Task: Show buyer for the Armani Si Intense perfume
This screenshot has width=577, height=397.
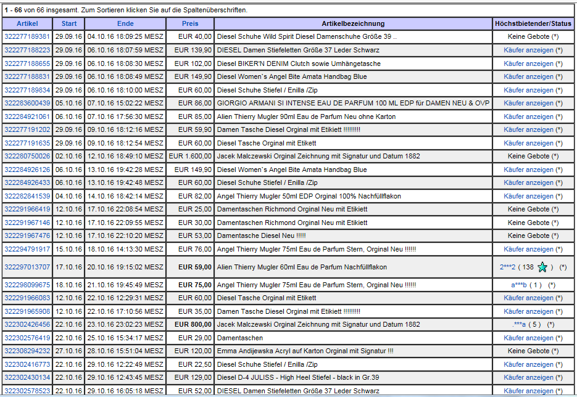Action: point(528,103)
